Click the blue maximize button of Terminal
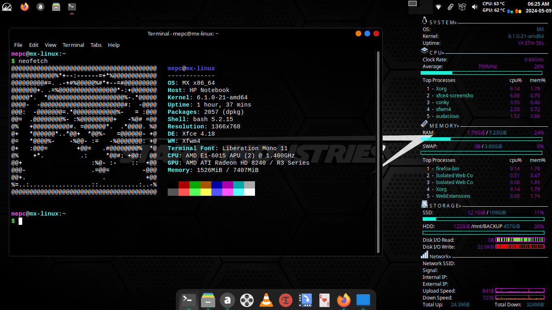The width and height of the screenshot is (552, 310). click(x=367, y=34)
